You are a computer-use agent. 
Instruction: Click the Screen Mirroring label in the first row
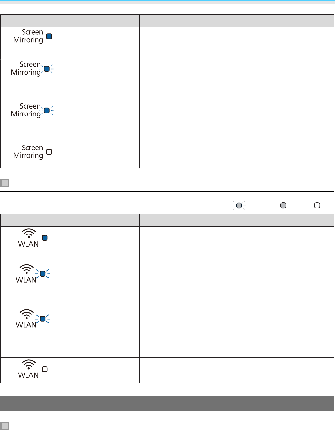(x=28, y=36)
